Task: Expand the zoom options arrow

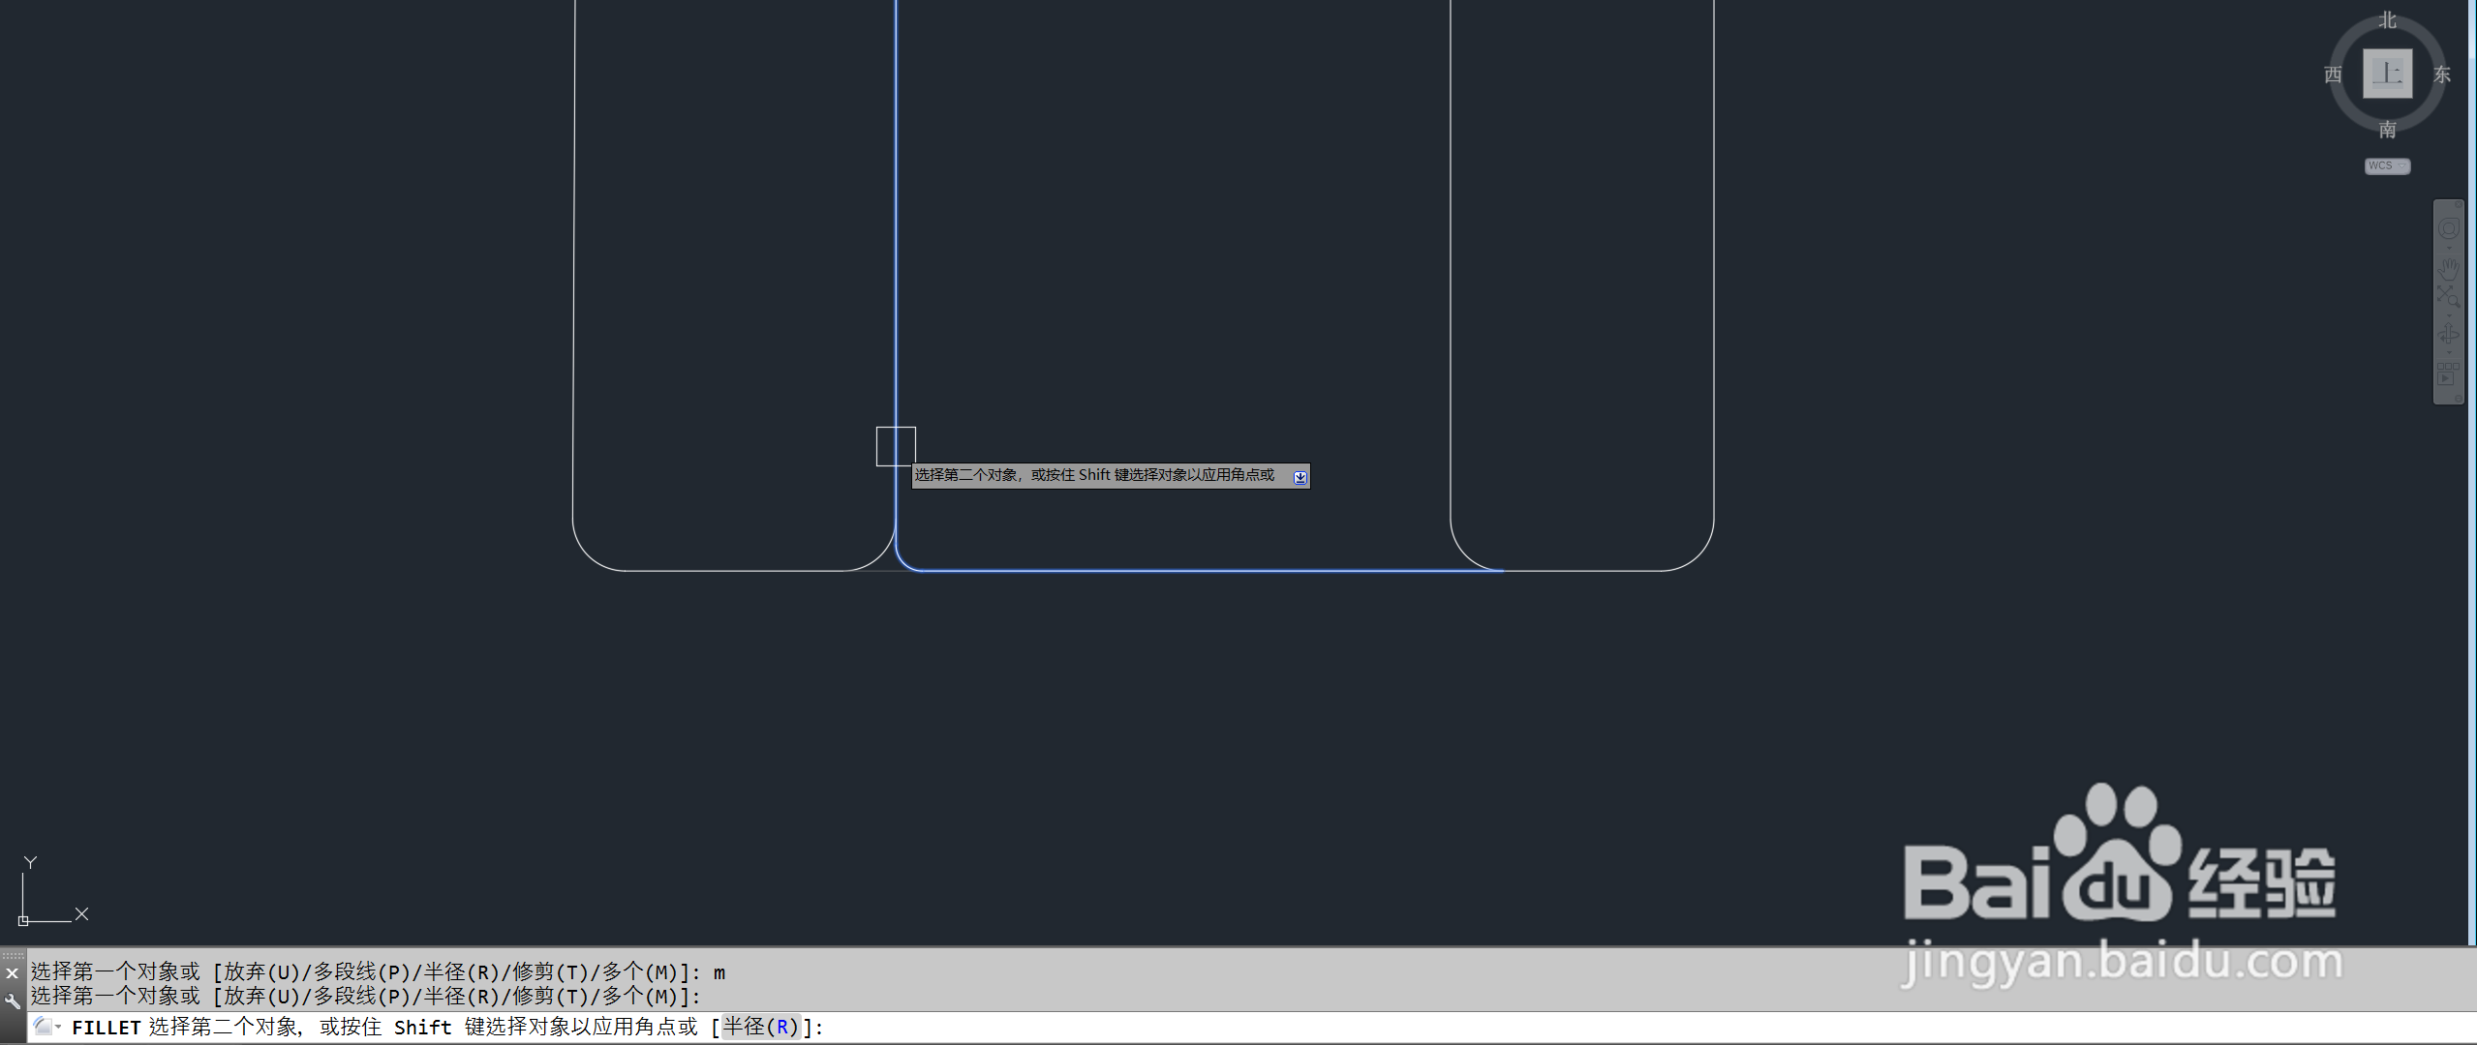Action: [x=2449, y=315]
